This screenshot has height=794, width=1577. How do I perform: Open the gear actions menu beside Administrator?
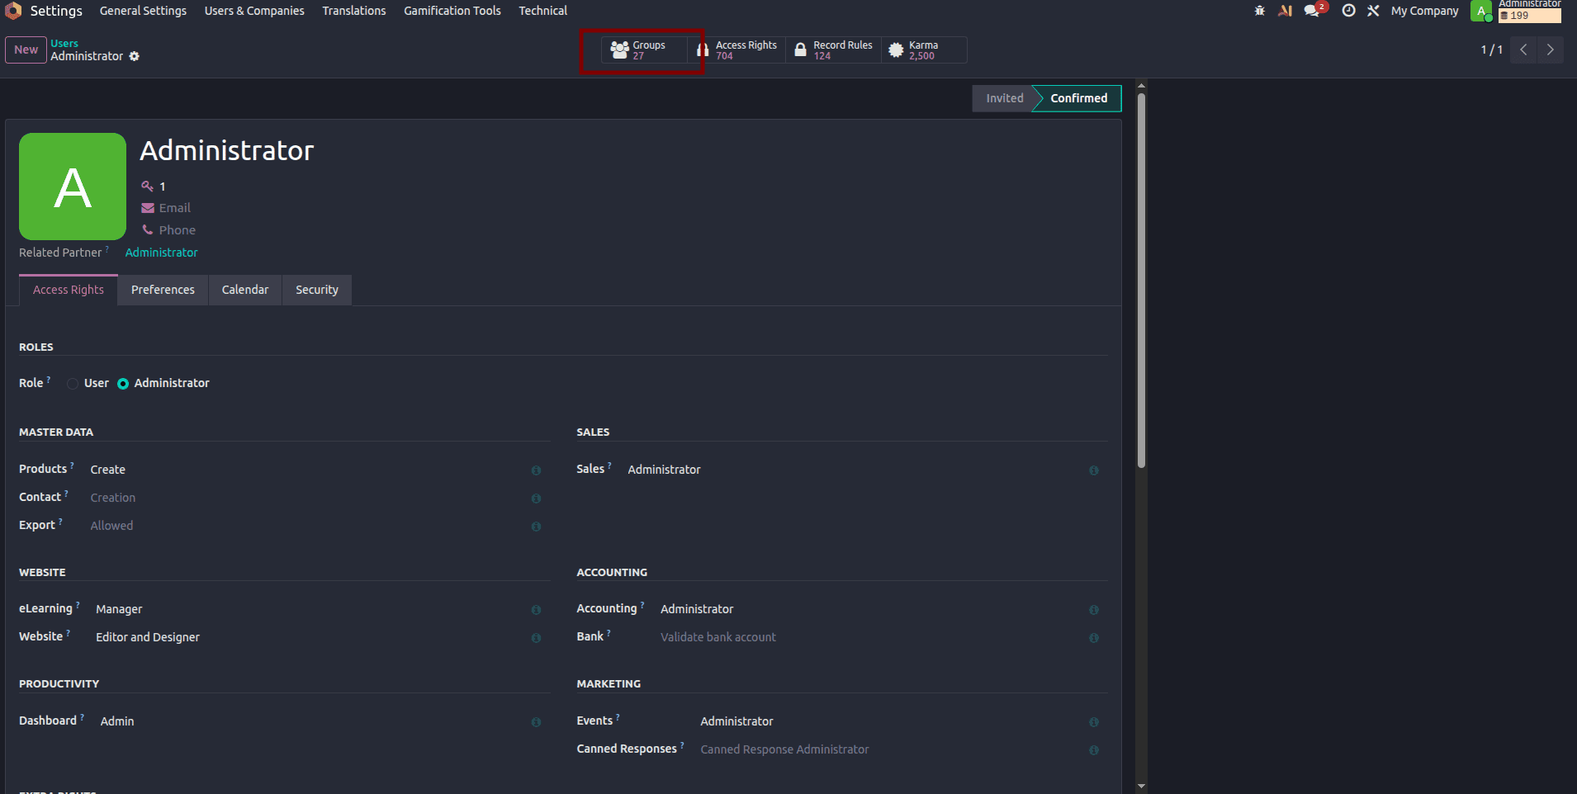click(x=135, y=56)
